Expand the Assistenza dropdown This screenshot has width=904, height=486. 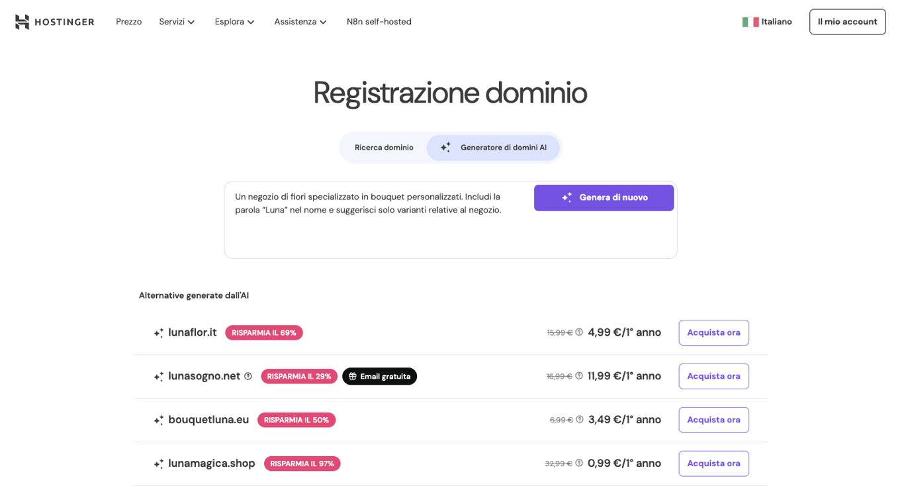(300, 21)
